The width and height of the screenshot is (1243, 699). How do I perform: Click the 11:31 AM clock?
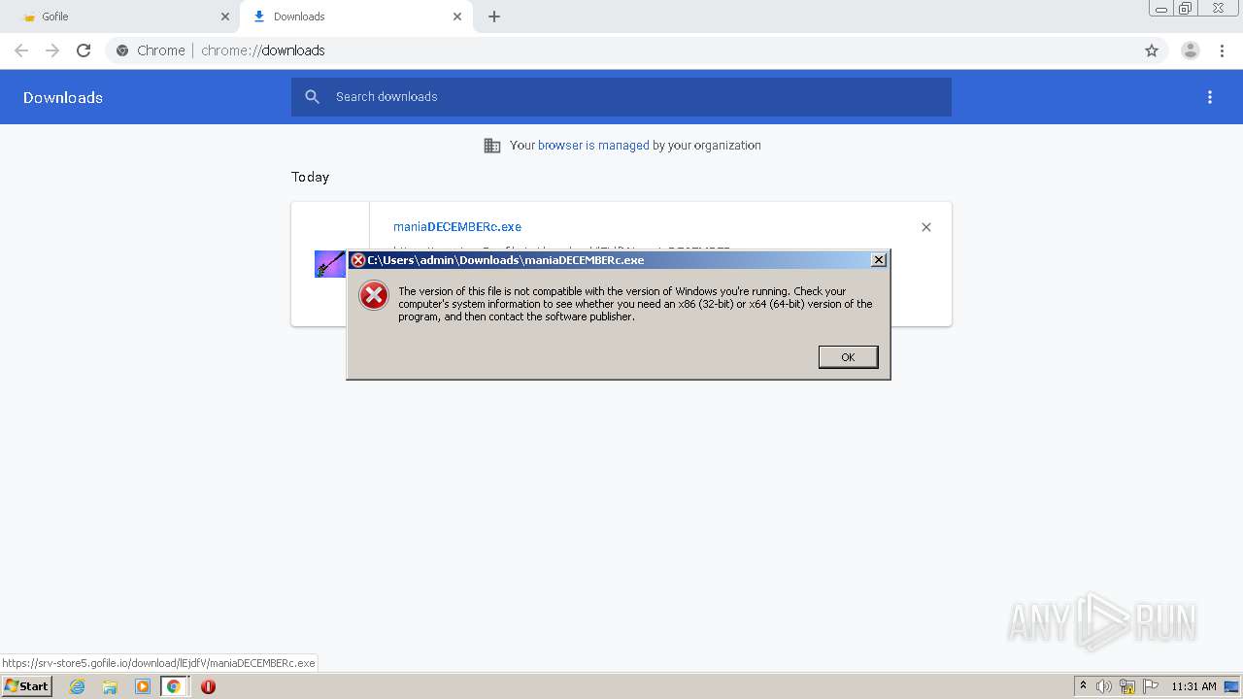1193,686
